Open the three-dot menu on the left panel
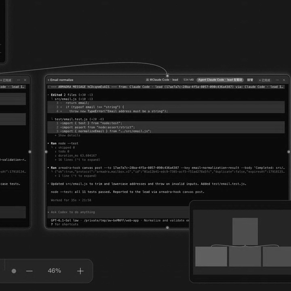 click(x=18, y=80)
